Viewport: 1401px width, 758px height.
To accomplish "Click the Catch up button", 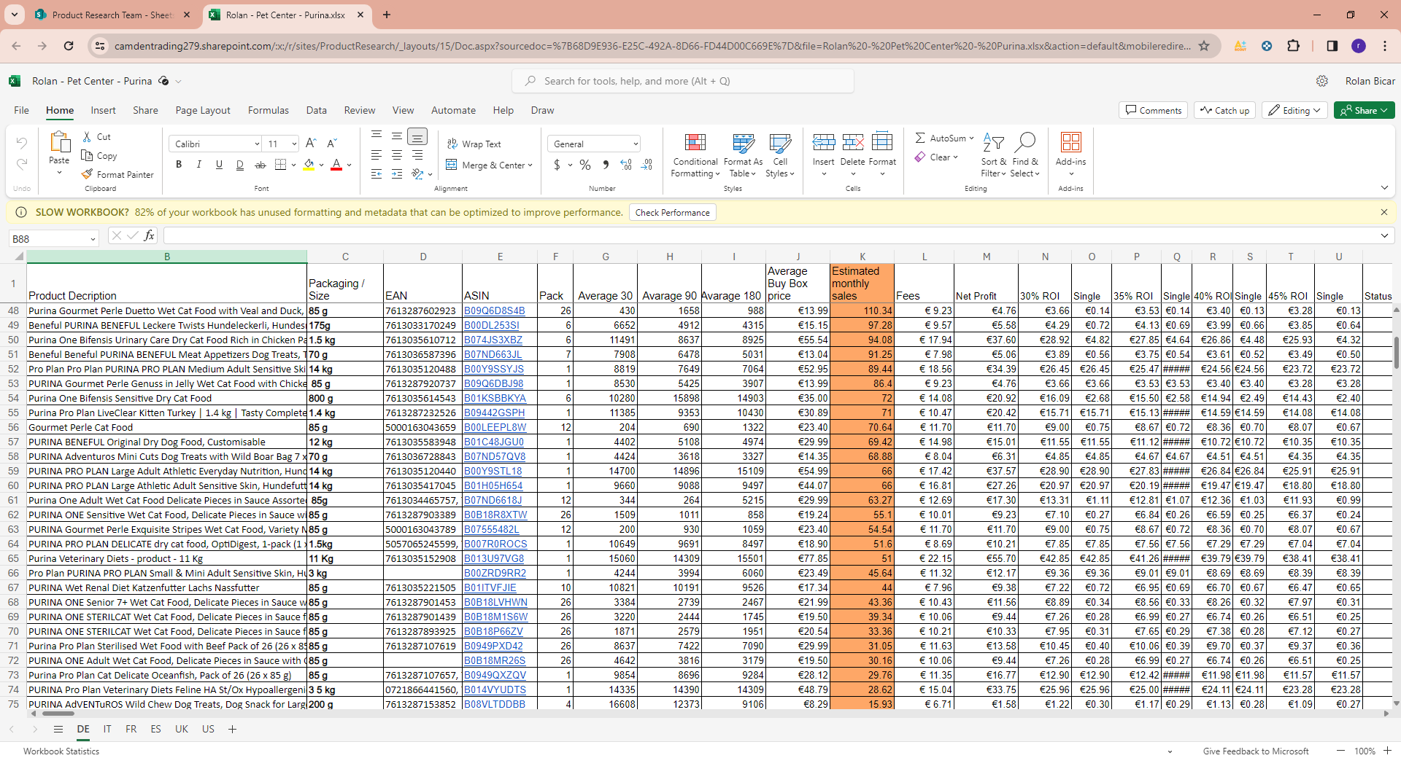I will 1225,110.
